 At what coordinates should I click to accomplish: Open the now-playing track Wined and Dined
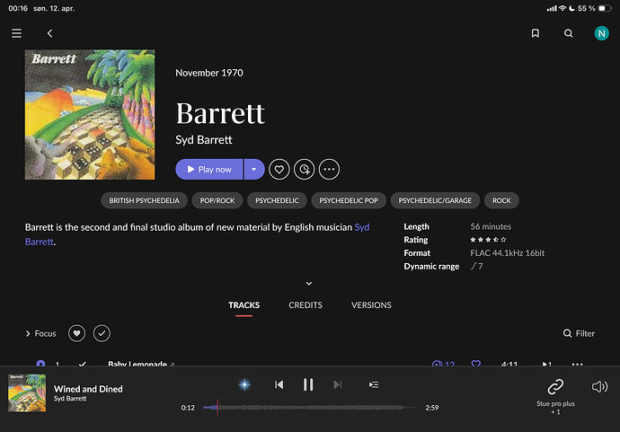coord(88,389)
